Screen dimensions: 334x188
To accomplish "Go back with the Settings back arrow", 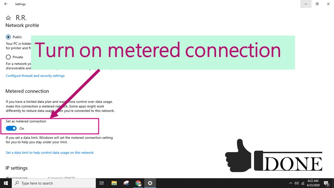I will pyautogui.click(x=6, y=4).
